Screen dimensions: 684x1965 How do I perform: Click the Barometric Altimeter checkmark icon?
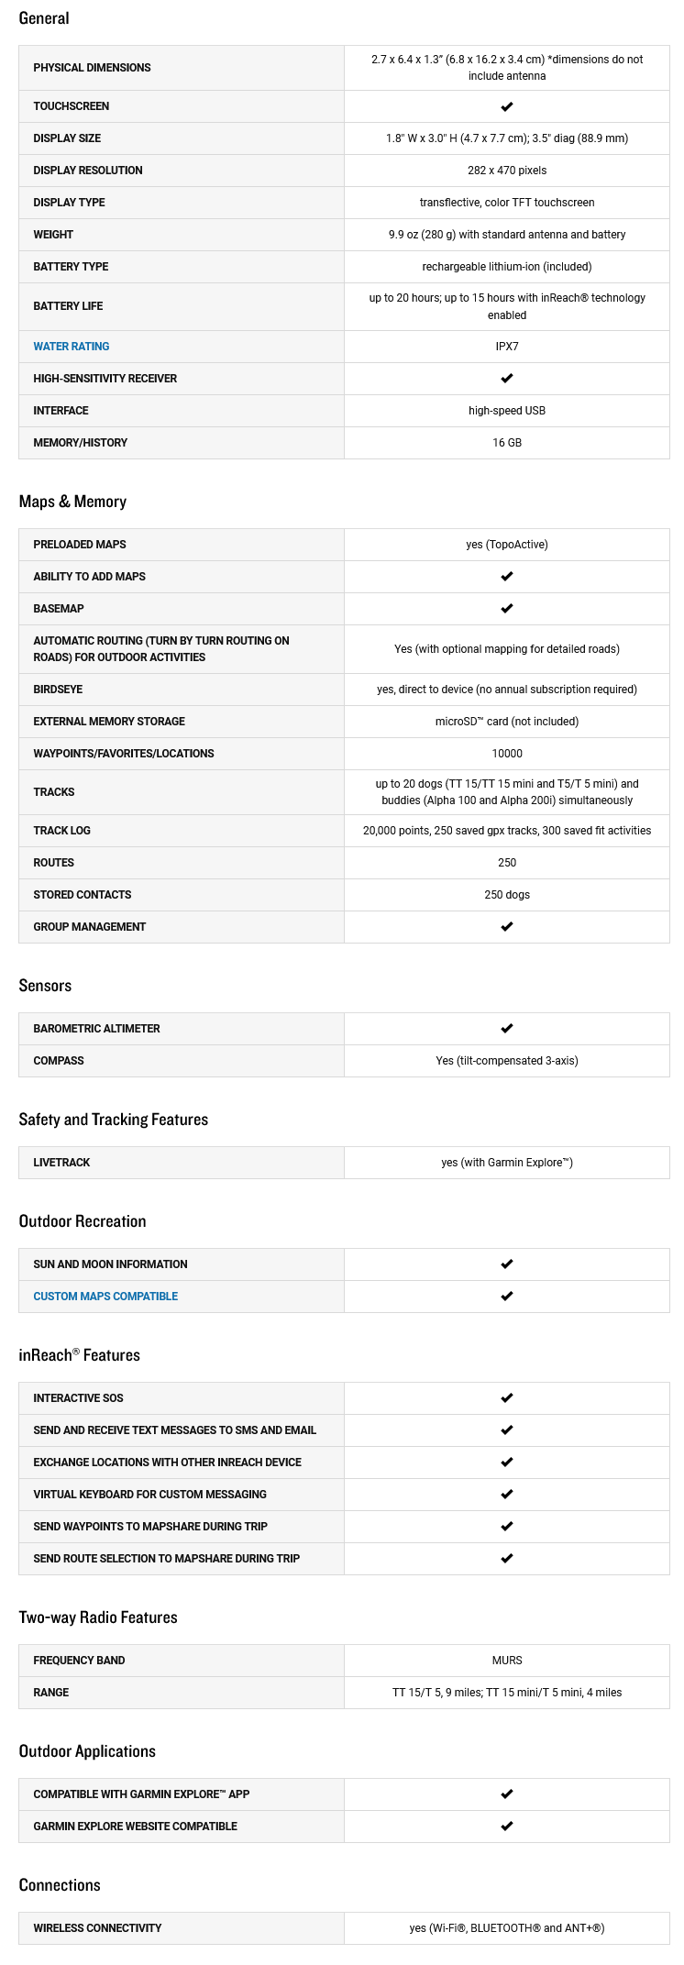point(507,1029)
